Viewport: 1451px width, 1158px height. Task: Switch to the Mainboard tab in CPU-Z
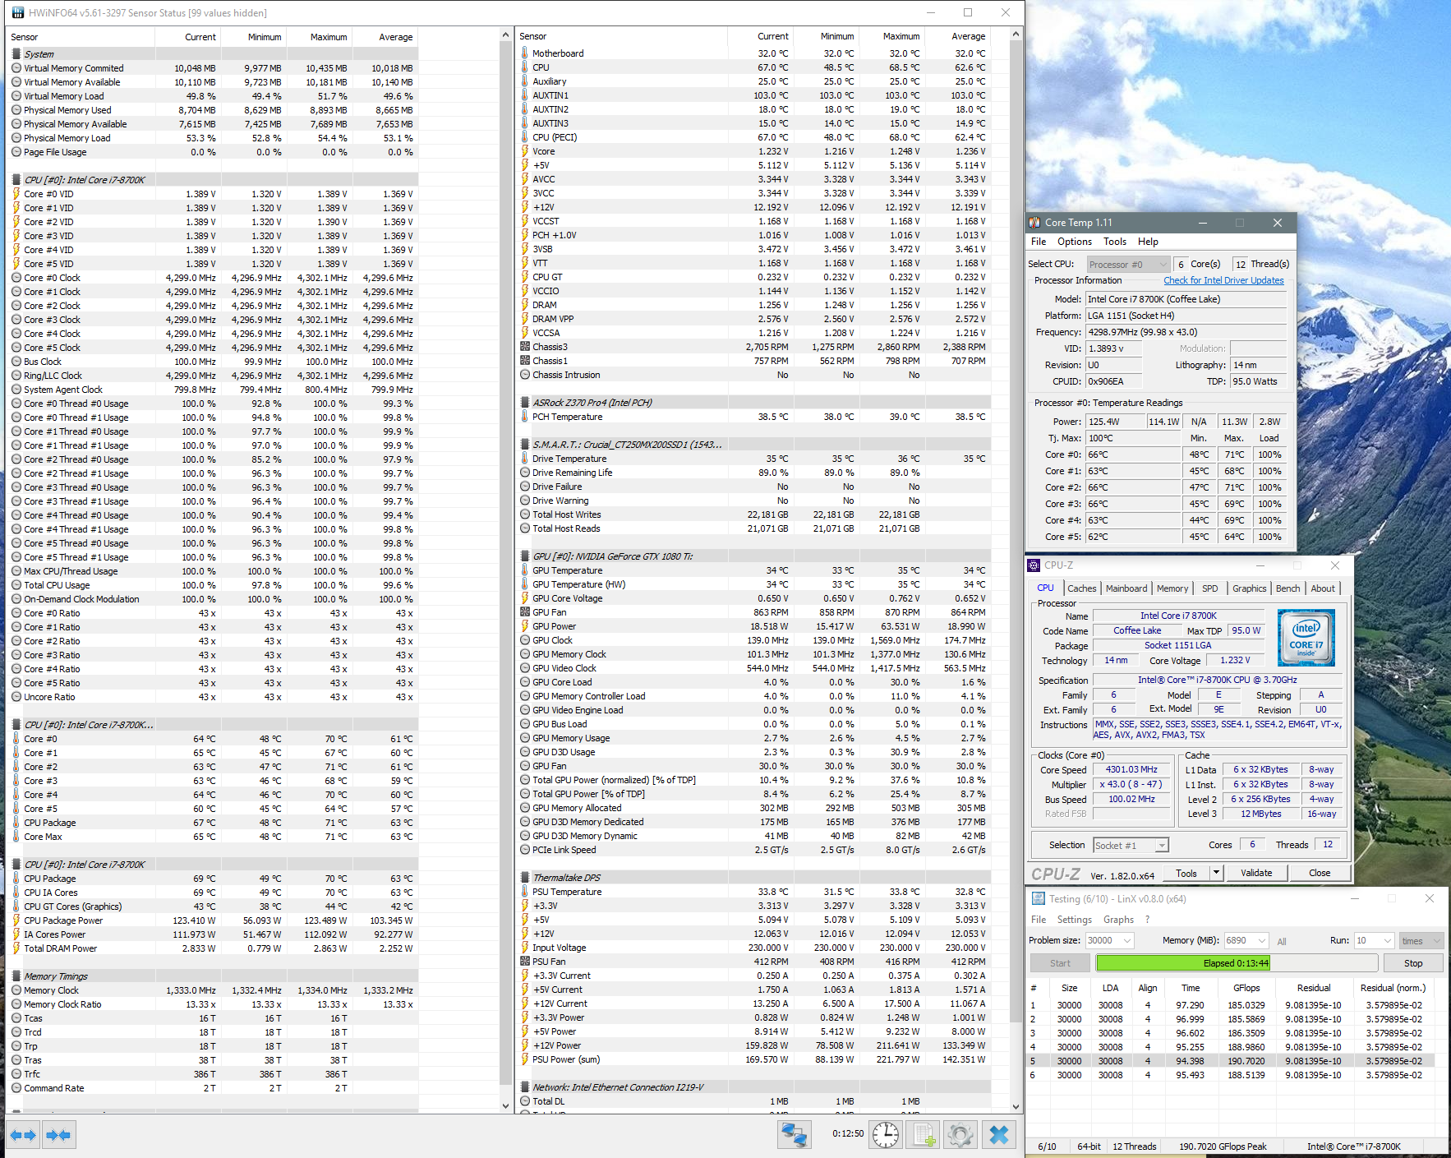point(1126,588)
